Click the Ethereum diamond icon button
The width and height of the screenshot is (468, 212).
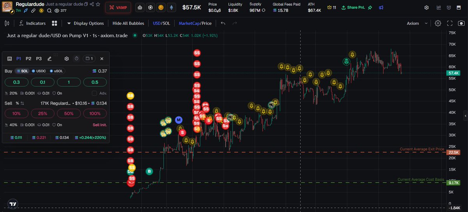coord(171,7)
